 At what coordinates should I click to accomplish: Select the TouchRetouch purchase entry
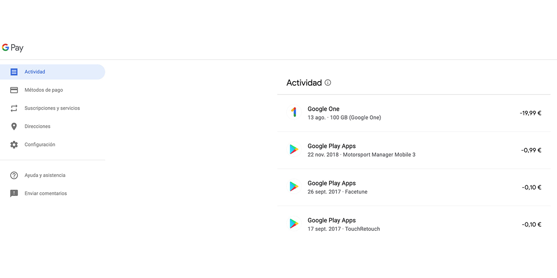coord(413,224)
